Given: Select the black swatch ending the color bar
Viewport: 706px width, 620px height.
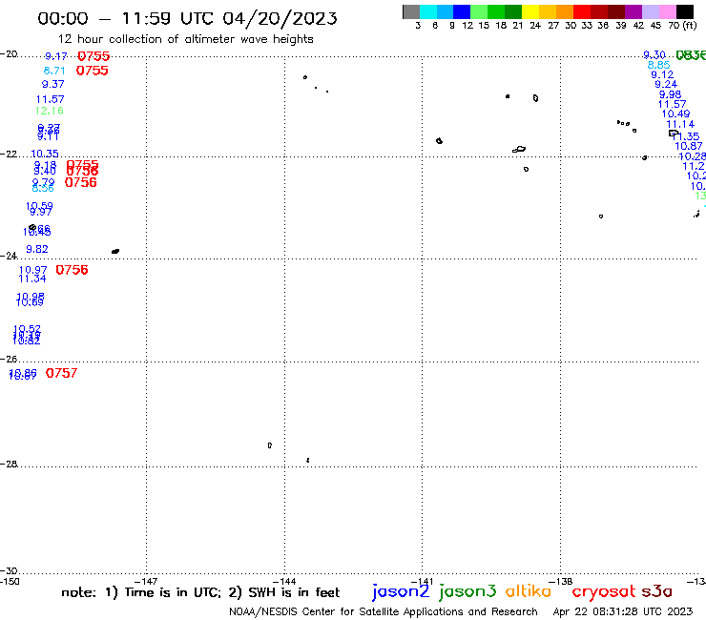Looking at the screenshot, I should pyautogui.click(x=685, y=11).
